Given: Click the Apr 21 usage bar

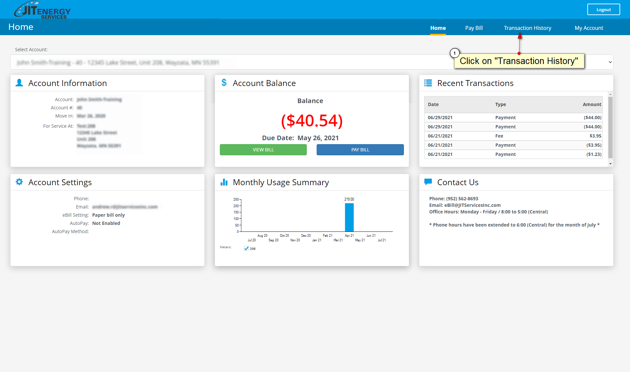Looking at the screenshot, I should [x=349, y=217].
